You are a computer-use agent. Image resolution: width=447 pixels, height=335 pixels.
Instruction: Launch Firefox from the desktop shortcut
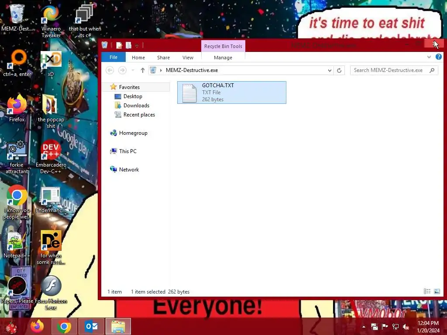coord(17,108)
